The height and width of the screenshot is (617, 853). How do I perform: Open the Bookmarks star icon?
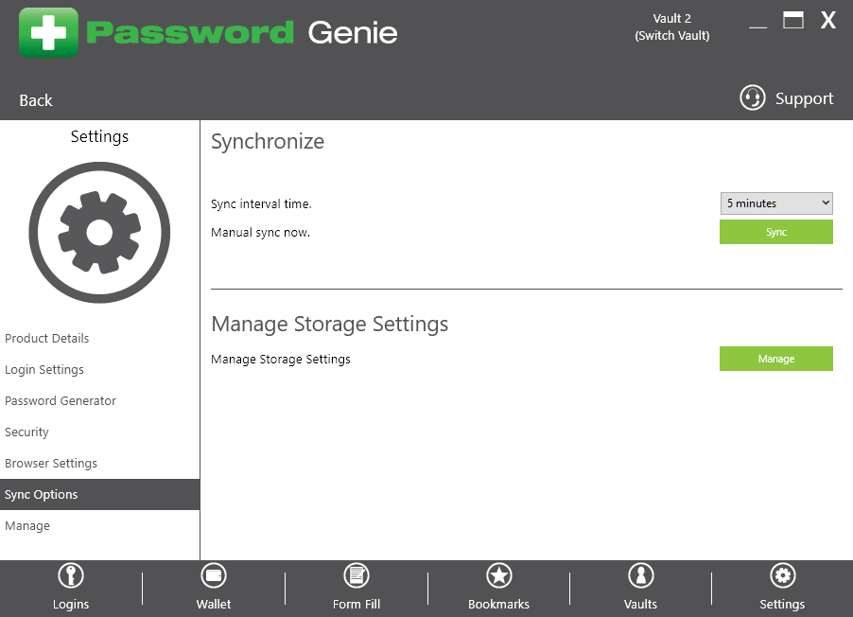[x=499, y=575]
